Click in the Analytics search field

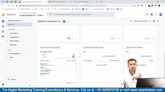(x=81, y=14)
